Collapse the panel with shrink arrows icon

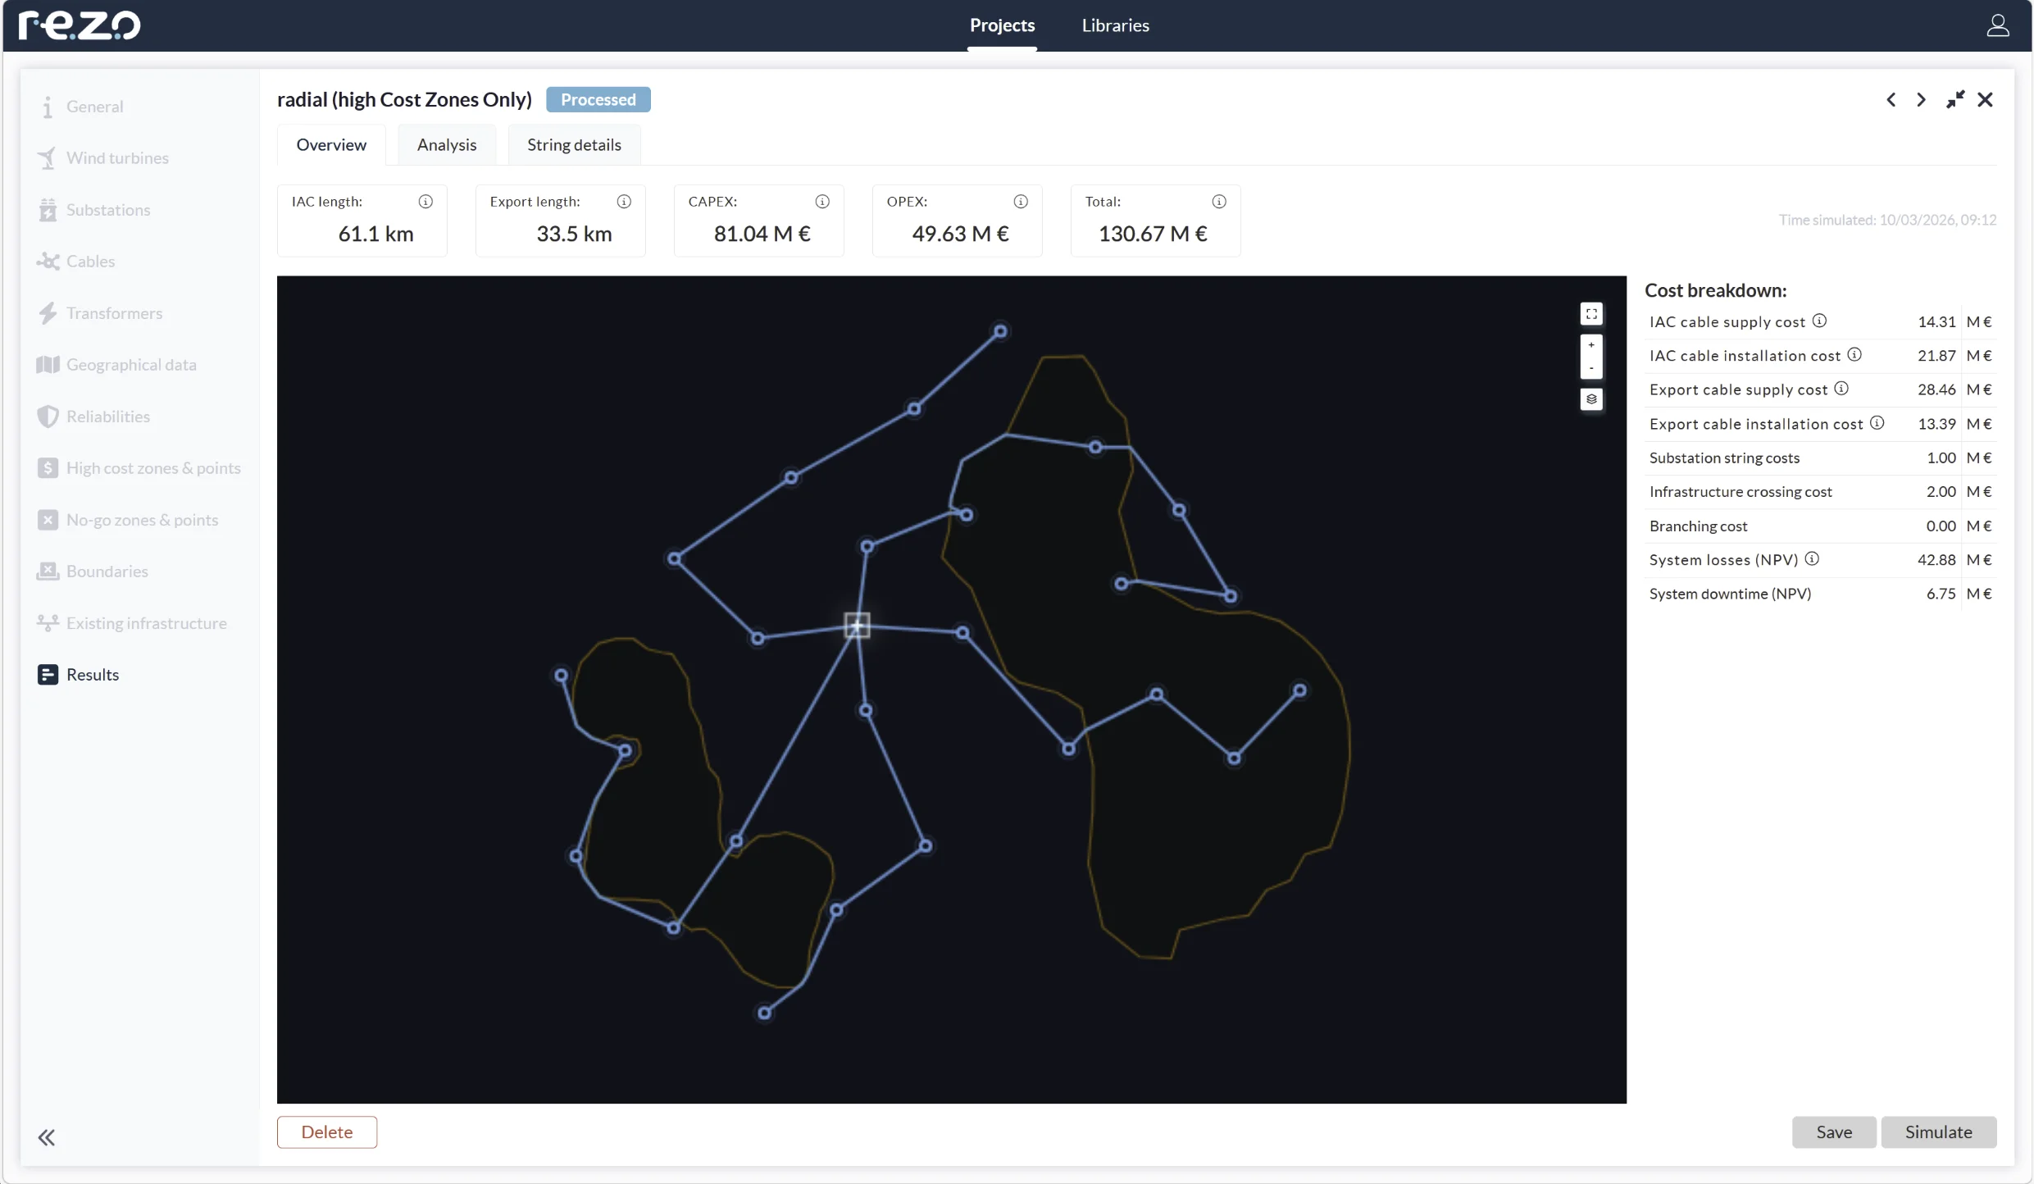pyautogui.click(x=1954, y=100)
